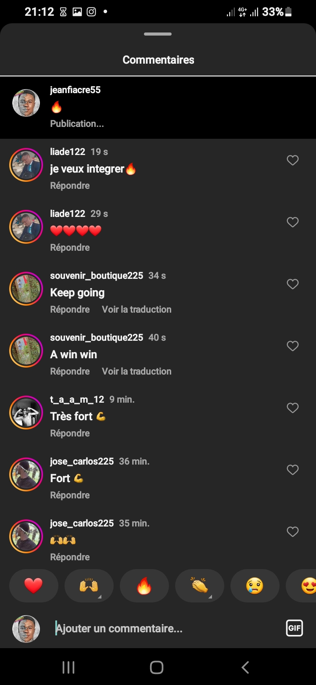Open Android recent apps button
The height and width of the screenshot is (685, 316).
coord(68,667)
